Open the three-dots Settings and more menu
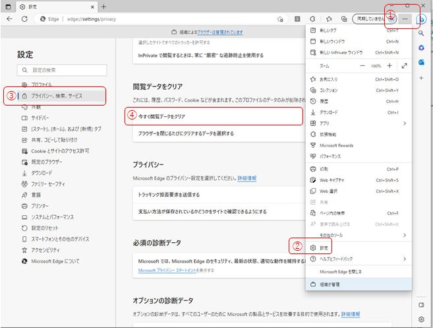The width and height of the screenshot is (433, 328). (405, 18)
